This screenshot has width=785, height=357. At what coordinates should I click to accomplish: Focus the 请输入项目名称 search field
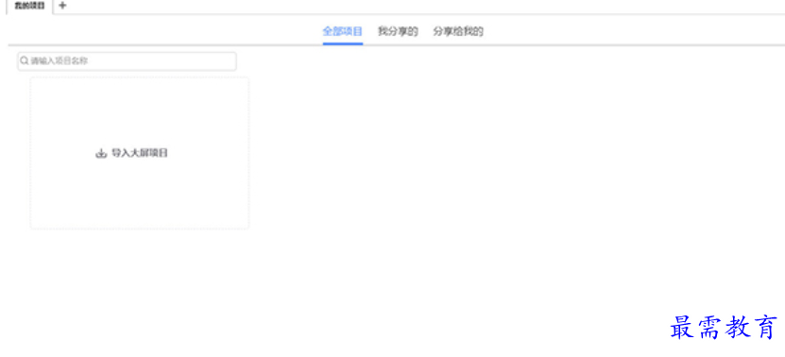coord(128,61)
